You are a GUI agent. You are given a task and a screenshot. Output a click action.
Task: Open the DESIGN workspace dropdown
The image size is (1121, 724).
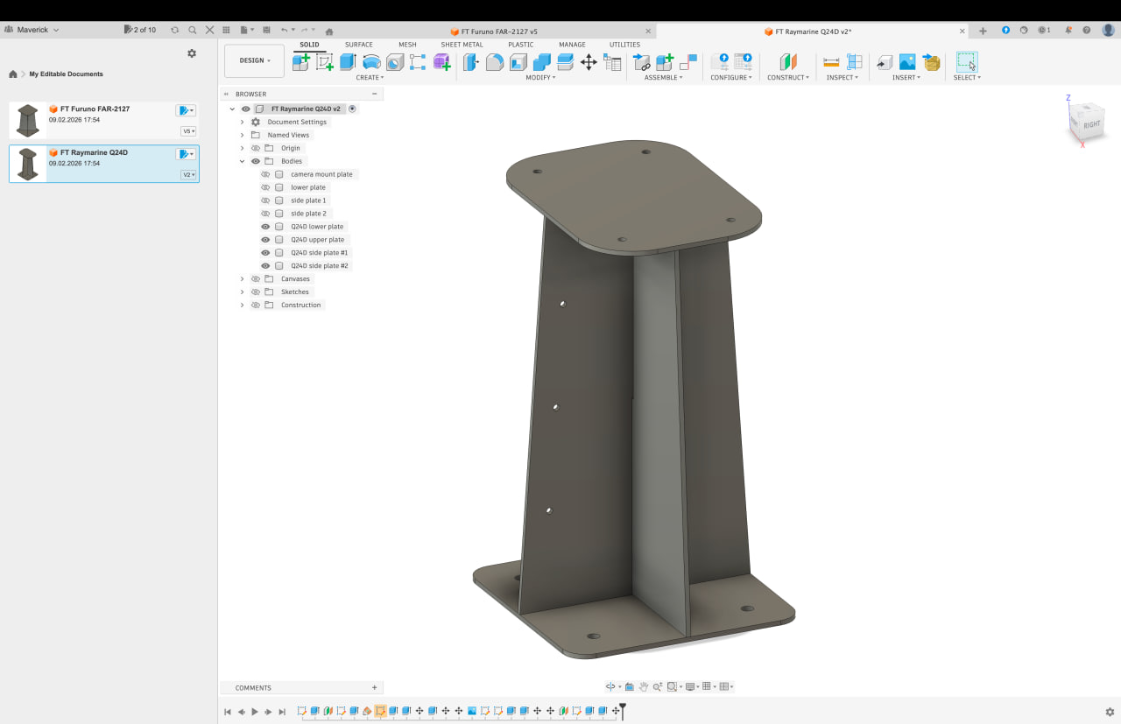click(x=255, y=60)
